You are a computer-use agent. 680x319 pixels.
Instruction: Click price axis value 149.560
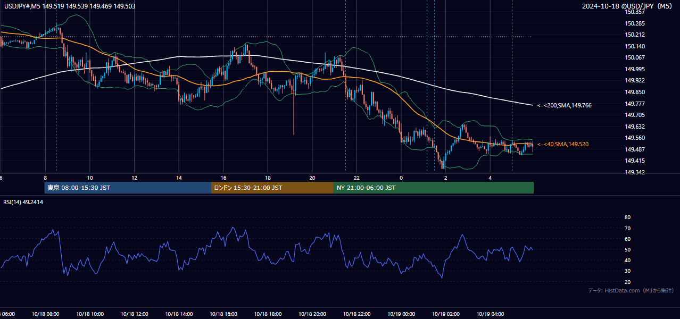635,138
